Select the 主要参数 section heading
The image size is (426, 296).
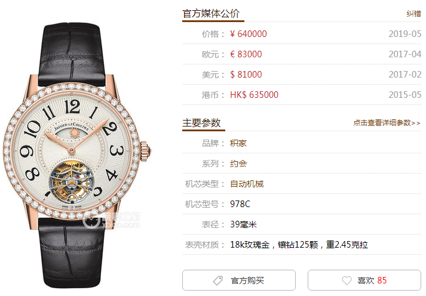(201, 122)
